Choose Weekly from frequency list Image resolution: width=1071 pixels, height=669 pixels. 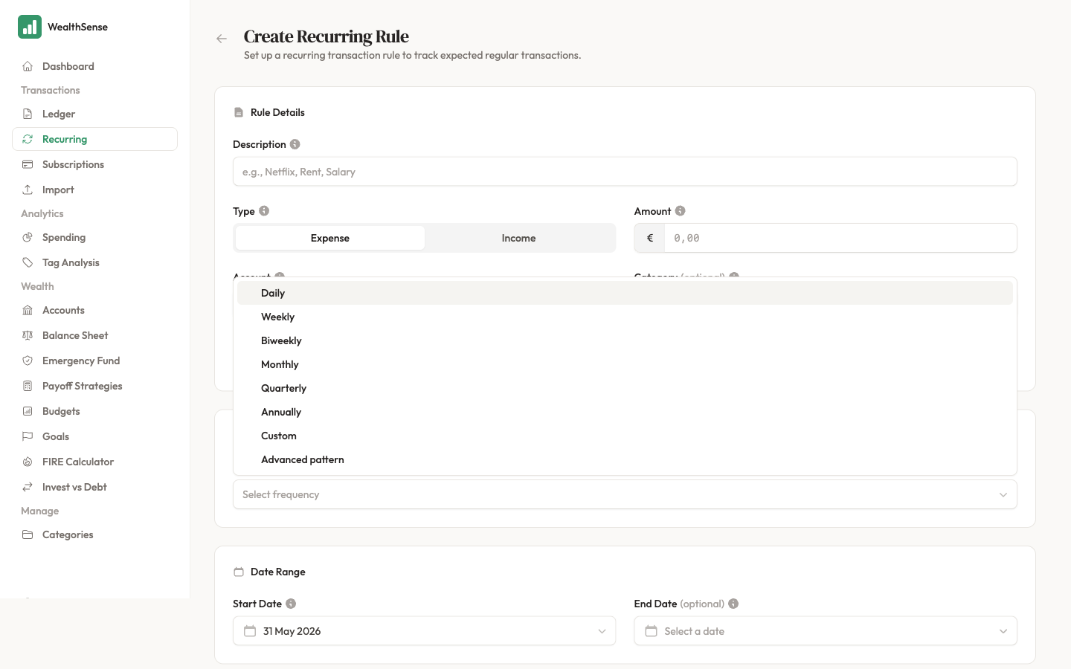pos(625,317)
